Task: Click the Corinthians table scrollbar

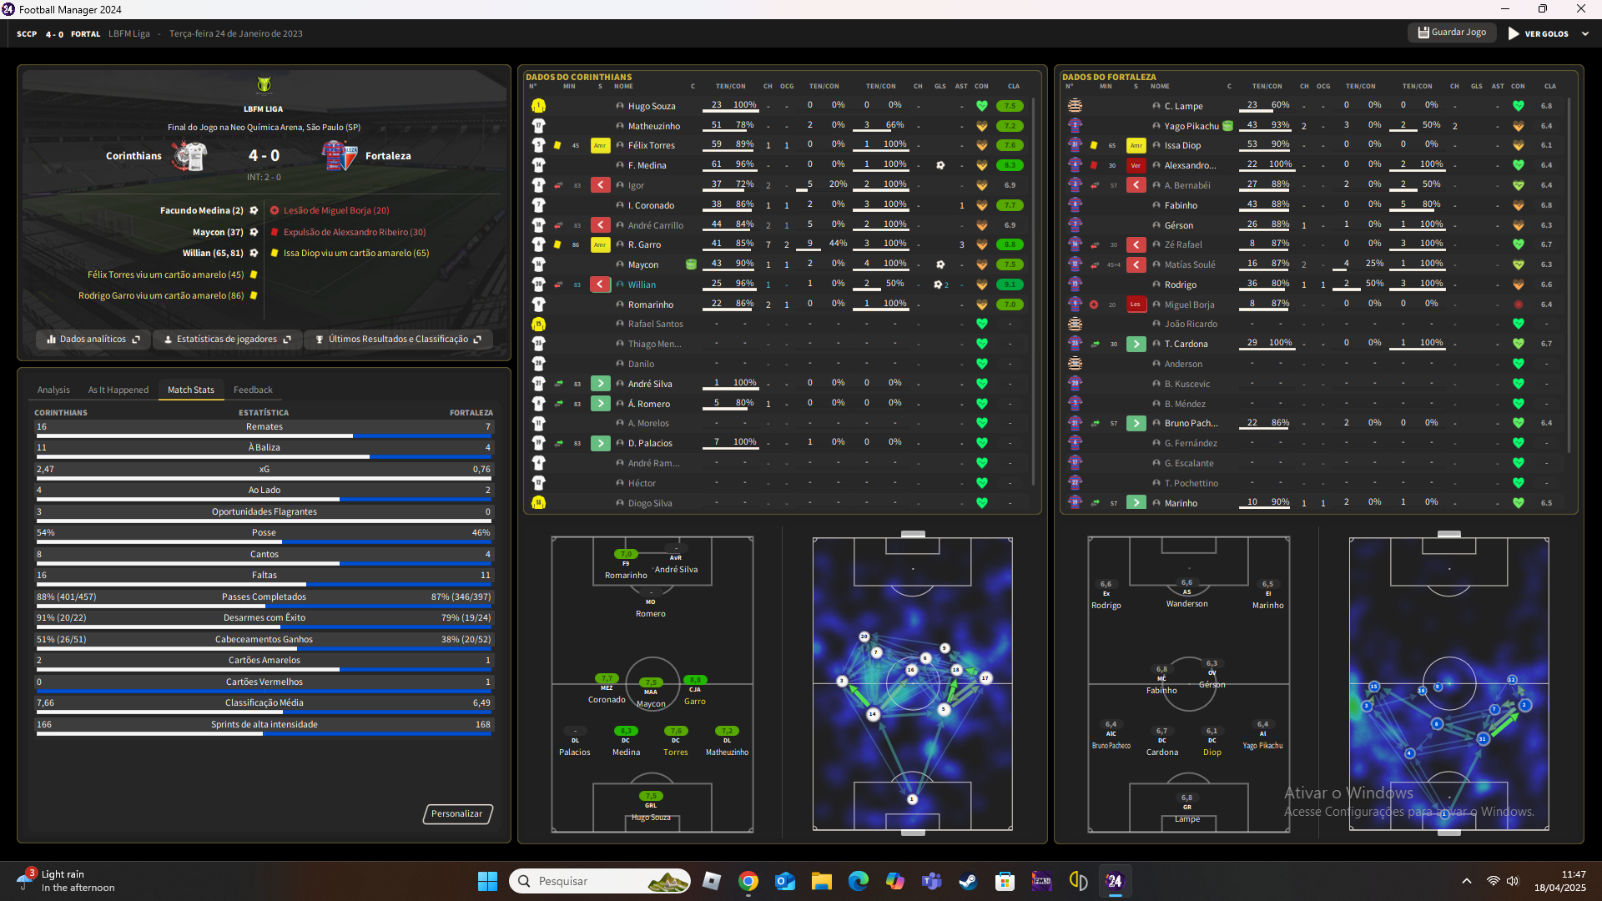Action: click(x=1034, y=292)
